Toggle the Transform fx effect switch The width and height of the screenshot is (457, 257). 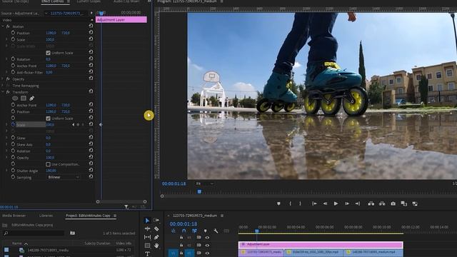pyautogui.click(x=8, y=92)
